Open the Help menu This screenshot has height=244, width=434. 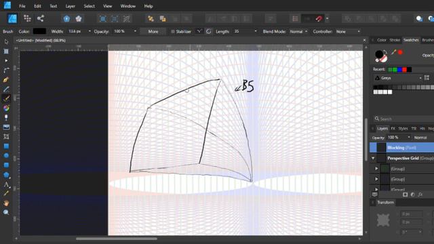click(x=149, y=6)
